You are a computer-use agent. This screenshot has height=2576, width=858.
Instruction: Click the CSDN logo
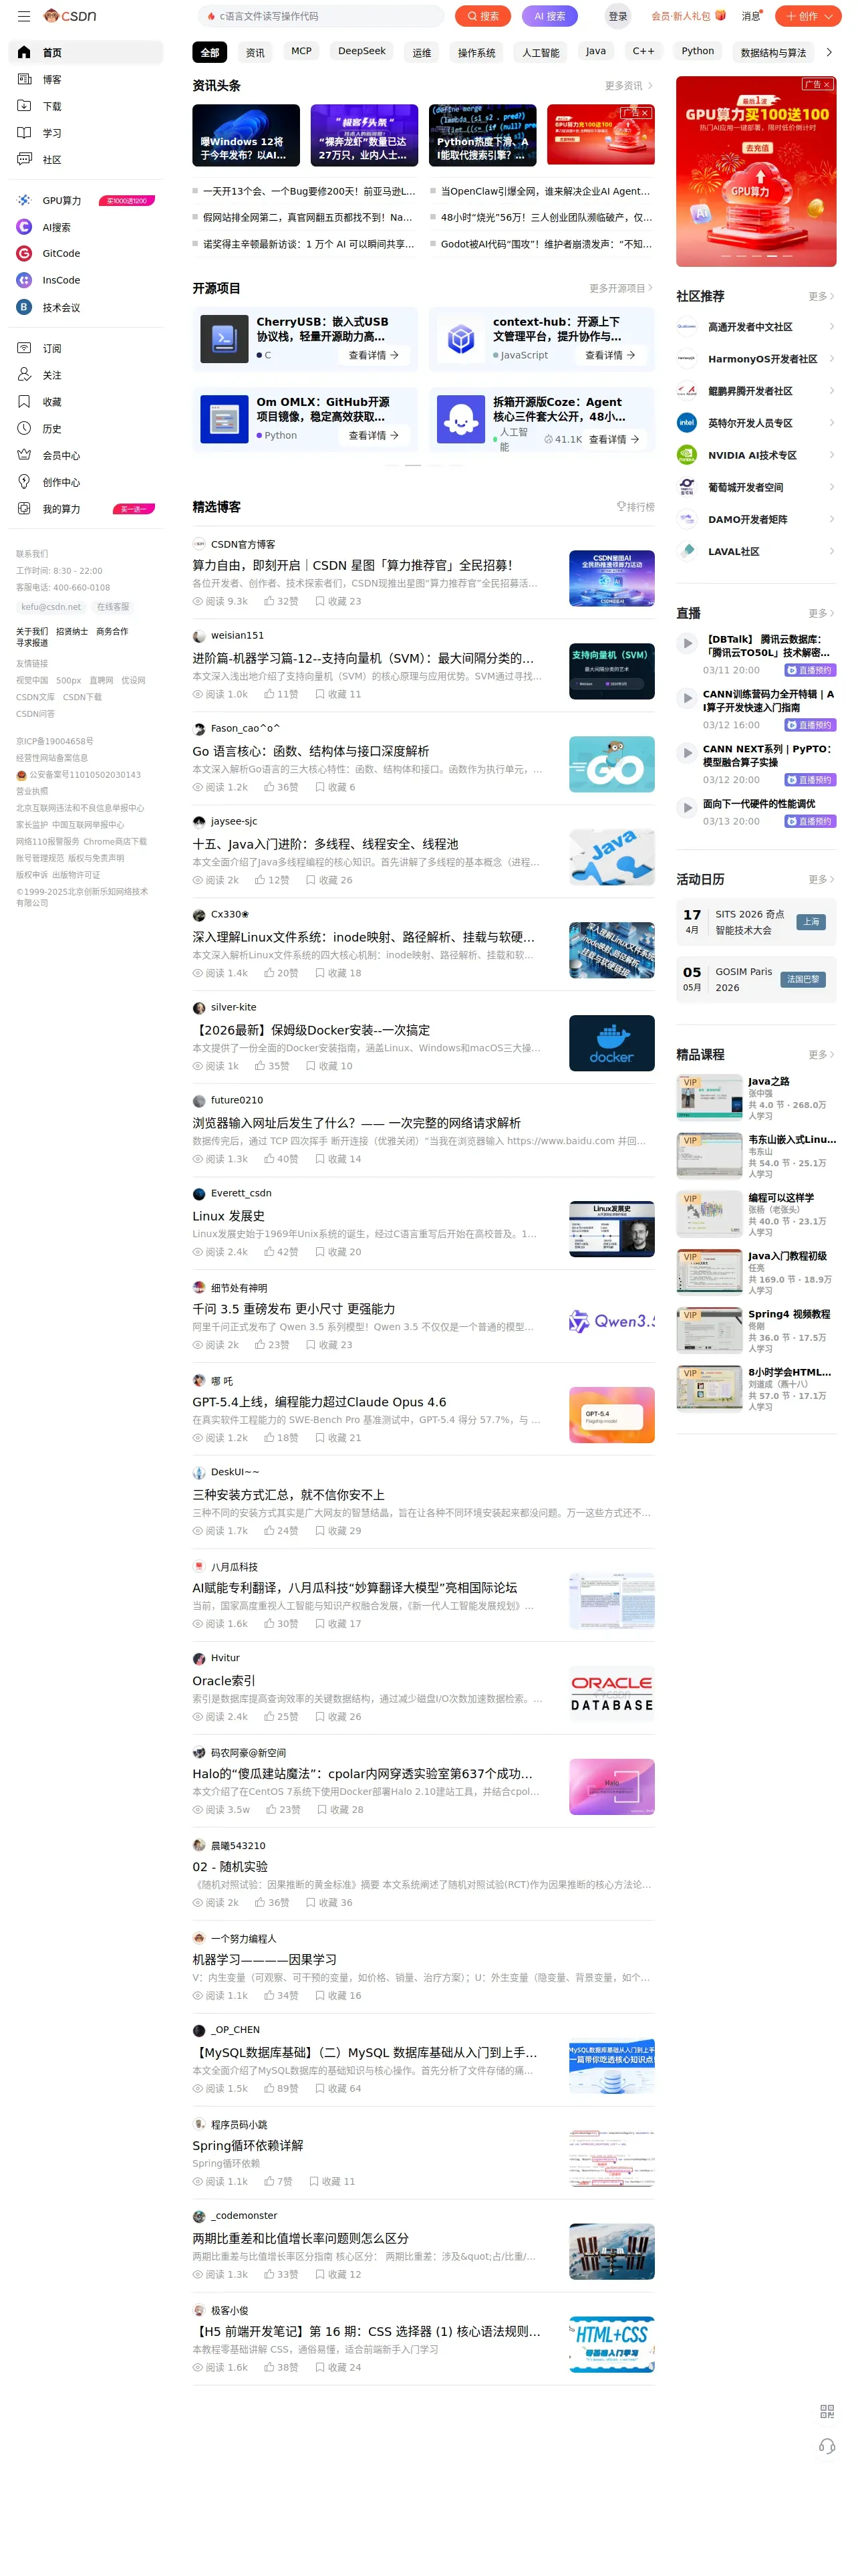pos(71,16)
